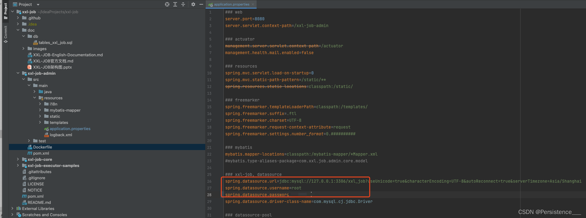Switch to the Project side tab
Screen dimensions: 586x218
(6, 11)
